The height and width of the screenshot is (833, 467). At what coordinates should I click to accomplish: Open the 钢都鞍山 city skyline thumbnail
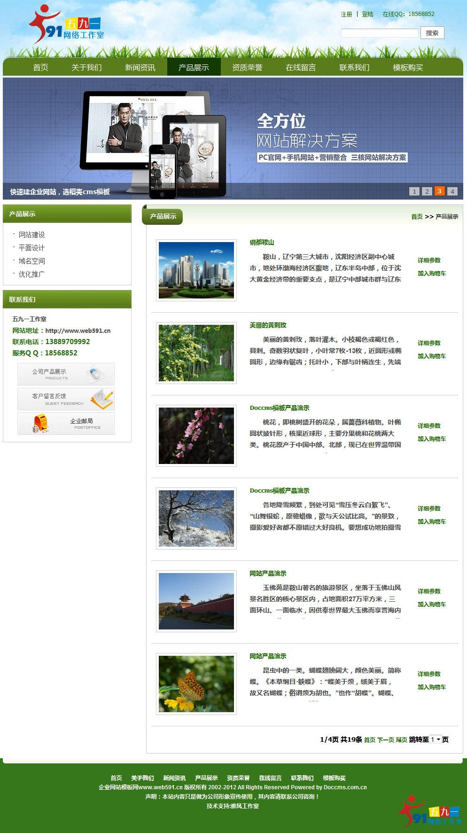(196, 270)
